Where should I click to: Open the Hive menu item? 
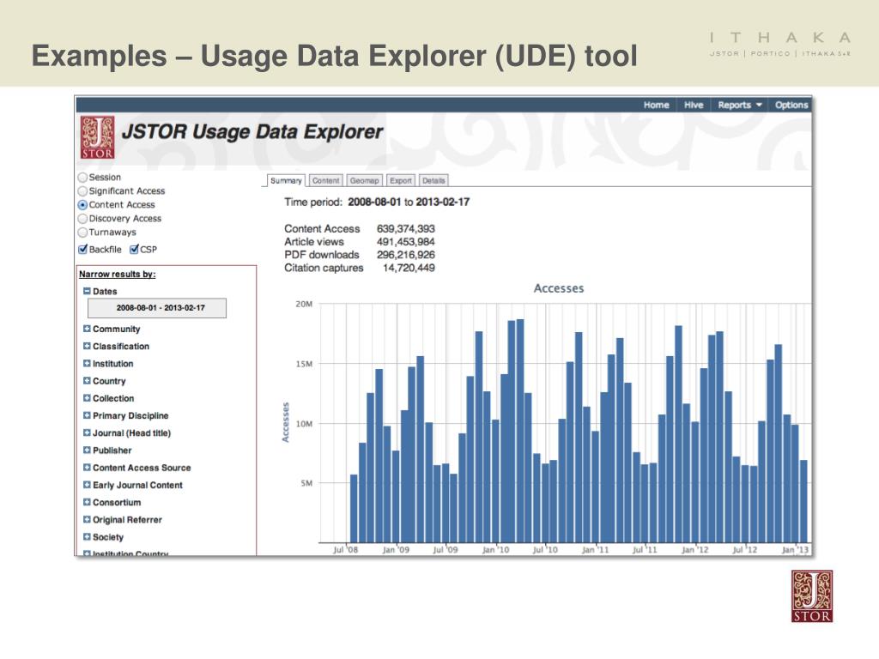(694, 105)
